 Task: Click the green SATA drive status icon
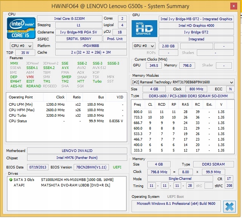click(11, 180)
